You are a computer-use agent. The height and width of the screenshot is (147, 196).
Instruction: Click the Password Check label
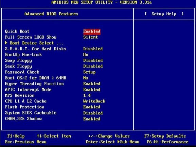coord(22,72)
